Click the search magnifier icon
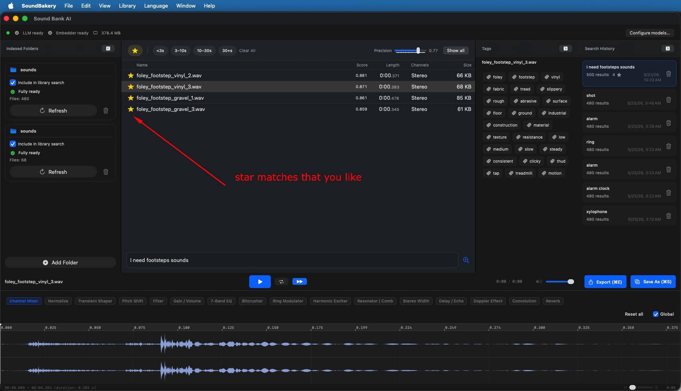 click(466, 260)
